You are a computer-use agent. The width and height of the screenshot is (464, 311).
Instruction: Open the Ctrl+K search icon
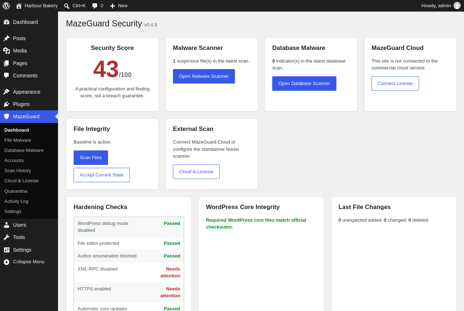(x=67, y=6)
